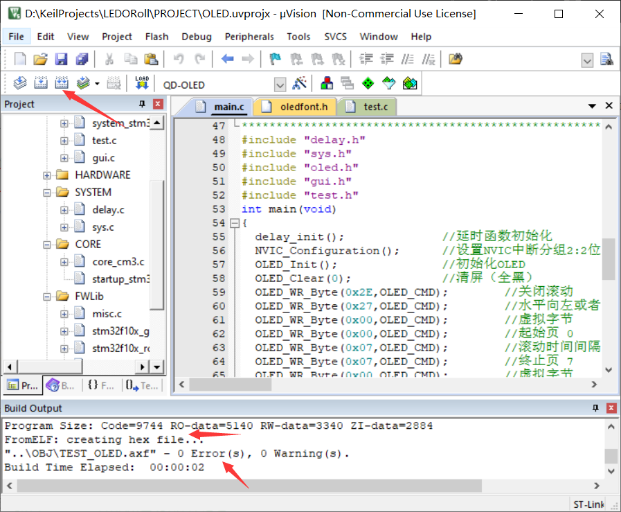Open the File menu

click(16, 37)
